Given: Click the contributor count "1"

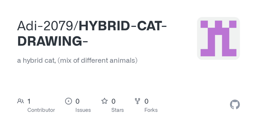Looking at the screenshot, I should [29, 101].
